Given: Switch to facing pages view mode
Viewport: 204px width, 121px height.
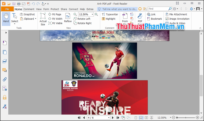Looking at the screenshot, I should coord(146,118).
